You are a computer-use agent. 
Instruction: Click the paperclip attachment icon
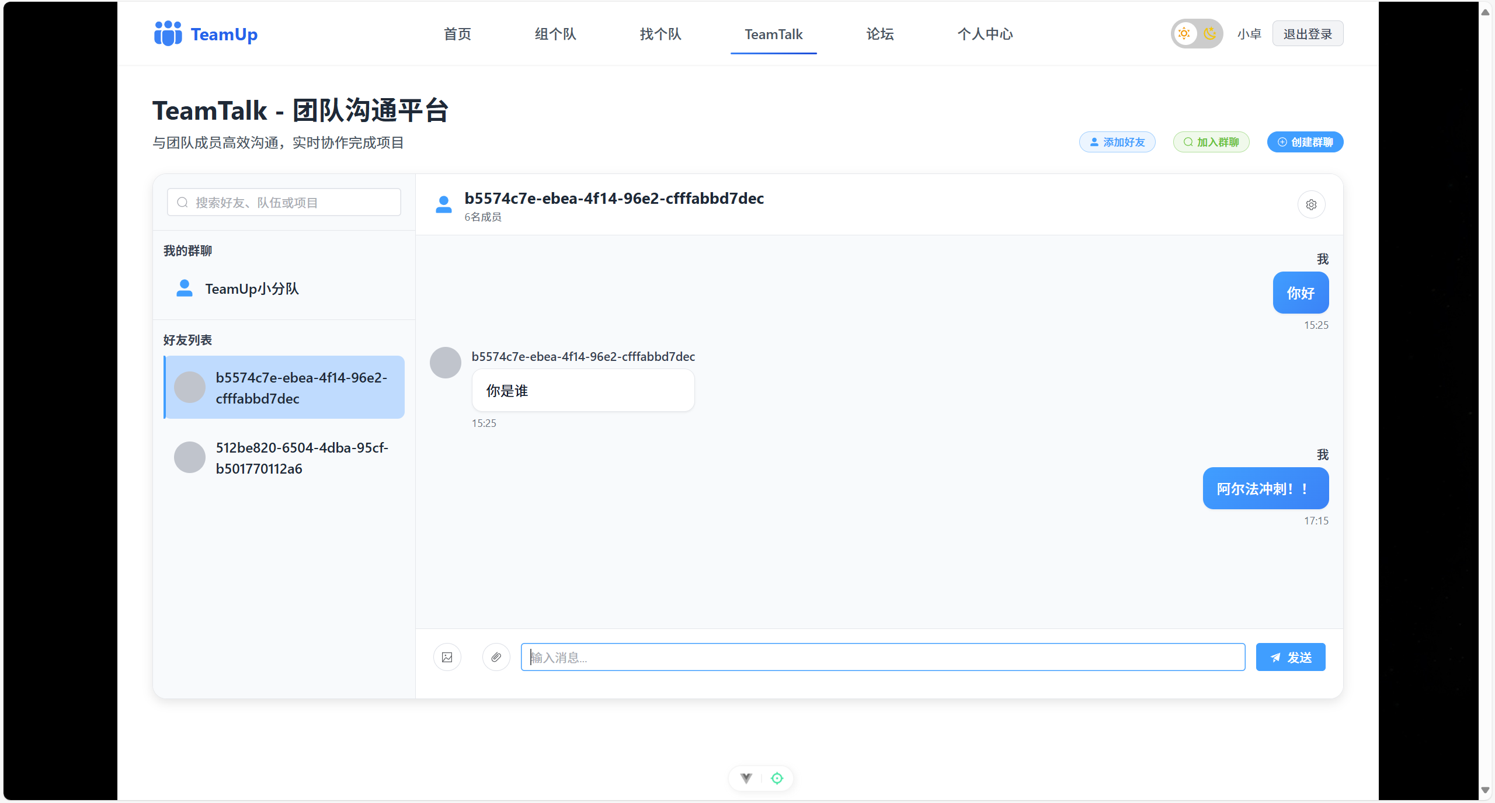click(496, 657)
